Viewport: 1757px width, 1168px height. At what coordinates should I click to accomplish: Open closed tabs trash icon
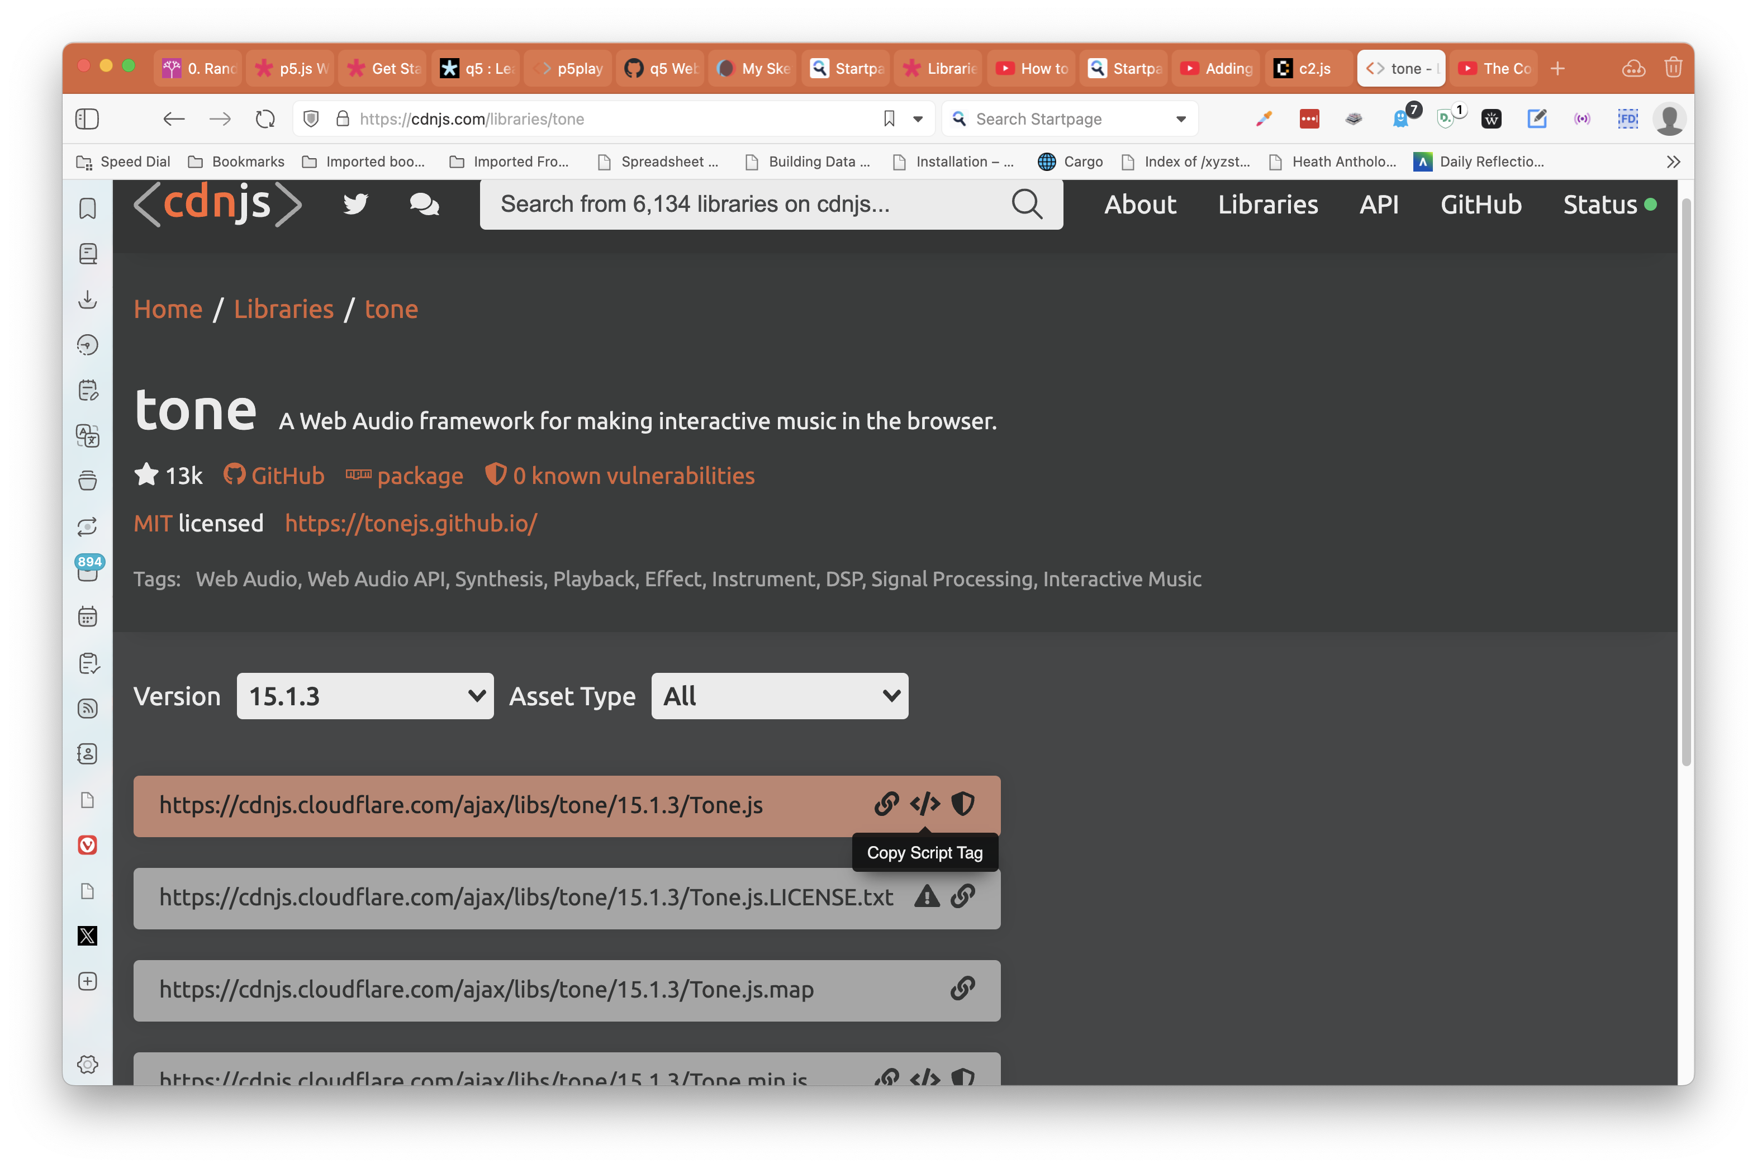tap(1673, 69)
